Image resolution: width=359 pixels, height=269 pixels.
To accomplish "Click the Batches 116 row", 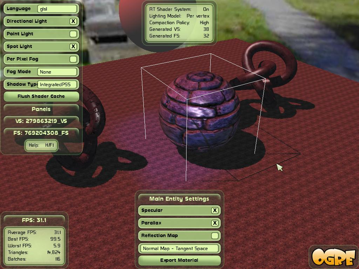I will (x=34, y=259).
